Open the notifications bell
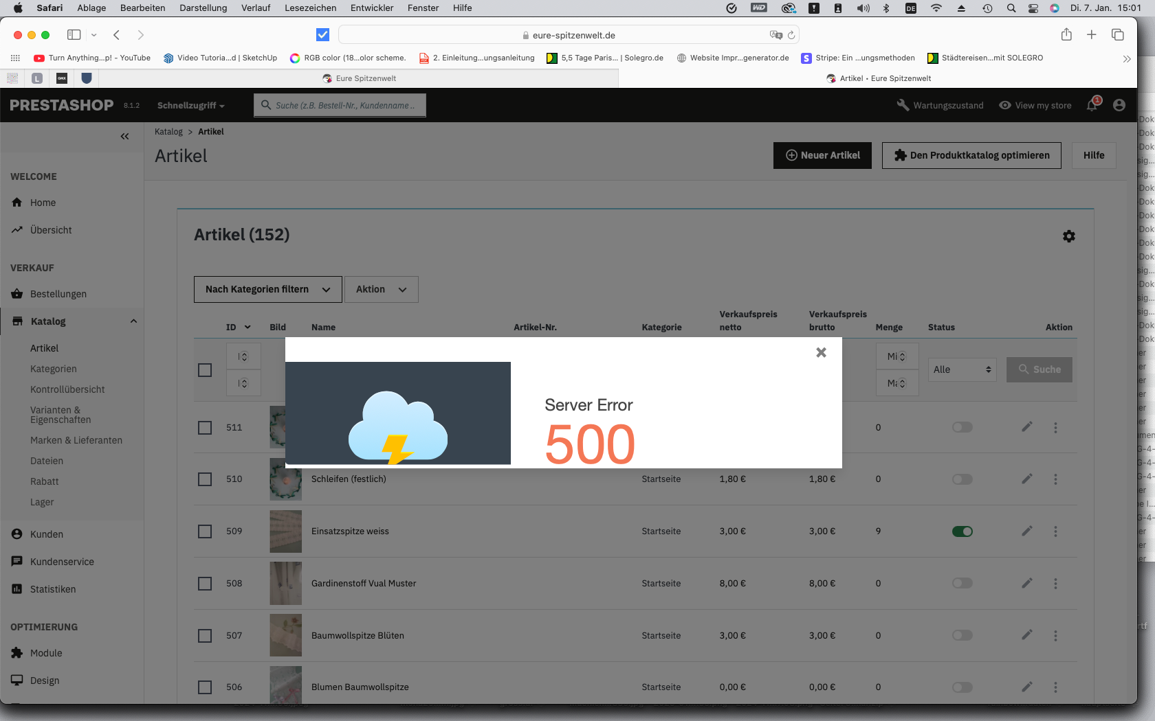Image resolution: width=1155 pixels, height=721 pixels. pos(1092,104)
